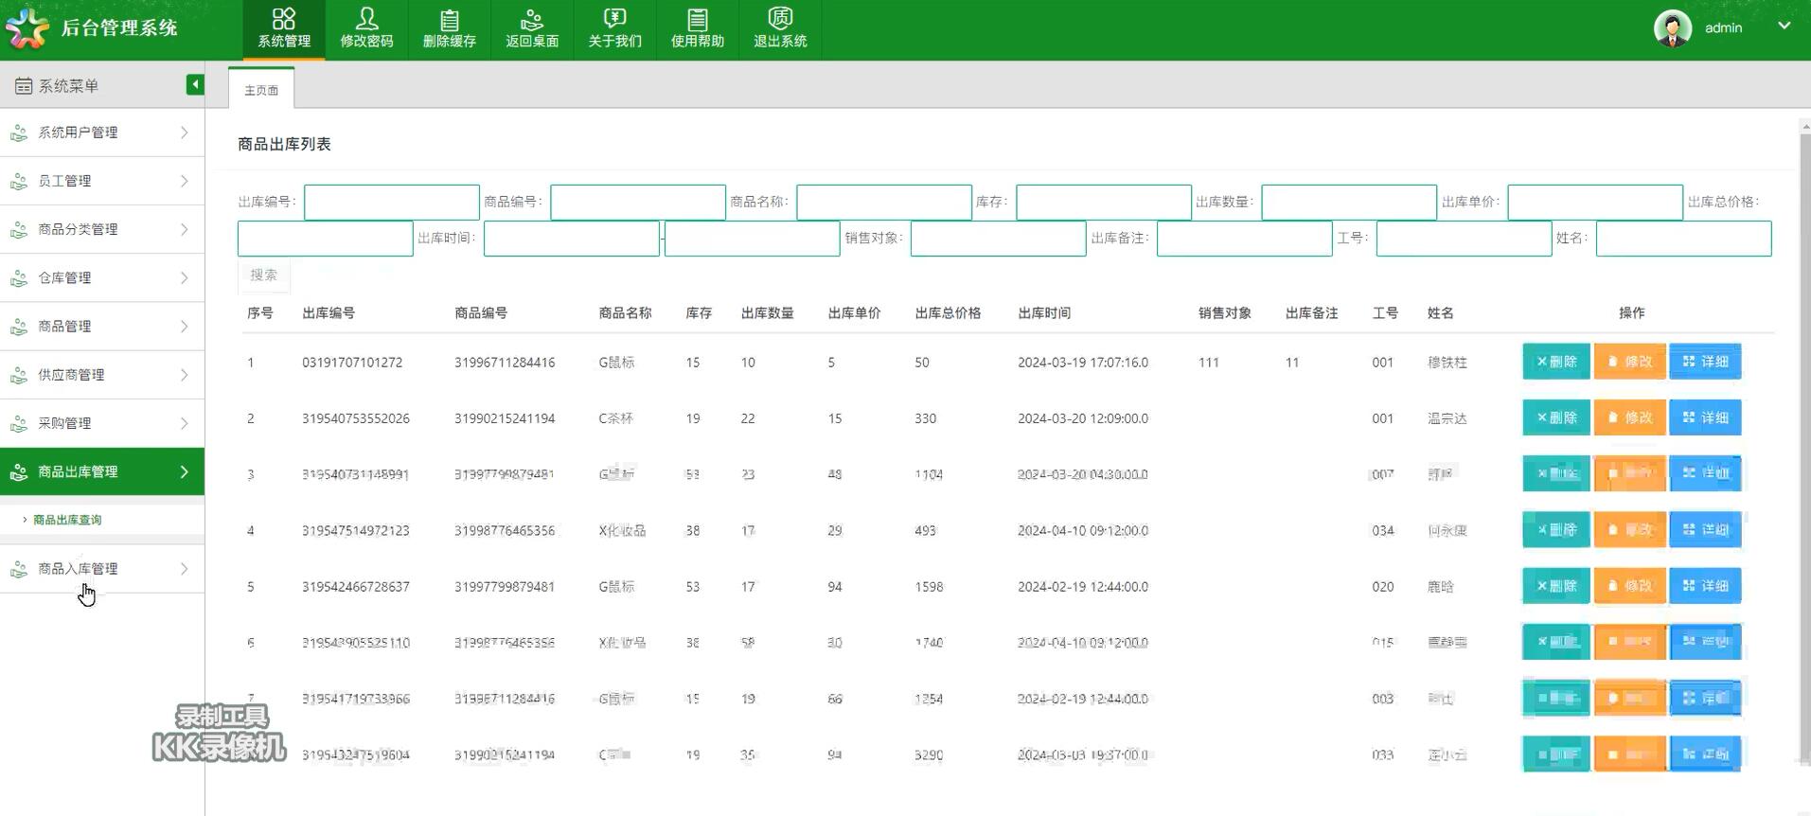Collapse the 系统菜单 sidebar with green arrow
The image size is (1811, 816).
pyautogui.click(x=195, y=85)
